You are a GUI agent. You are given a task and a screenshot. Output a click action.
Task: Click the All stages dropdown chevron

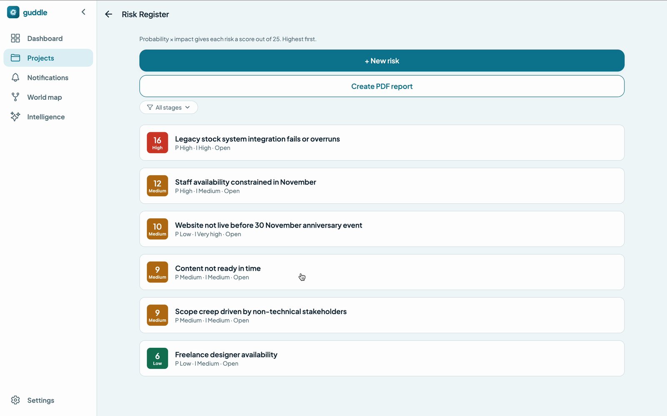[x=188, y=107]
